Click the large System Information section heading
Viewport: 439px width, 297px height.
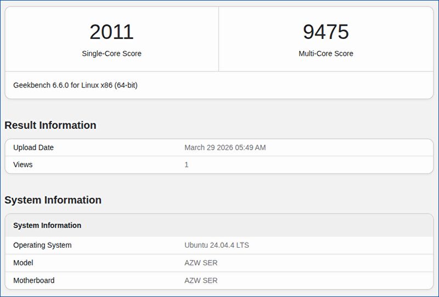tap(53, 200)
